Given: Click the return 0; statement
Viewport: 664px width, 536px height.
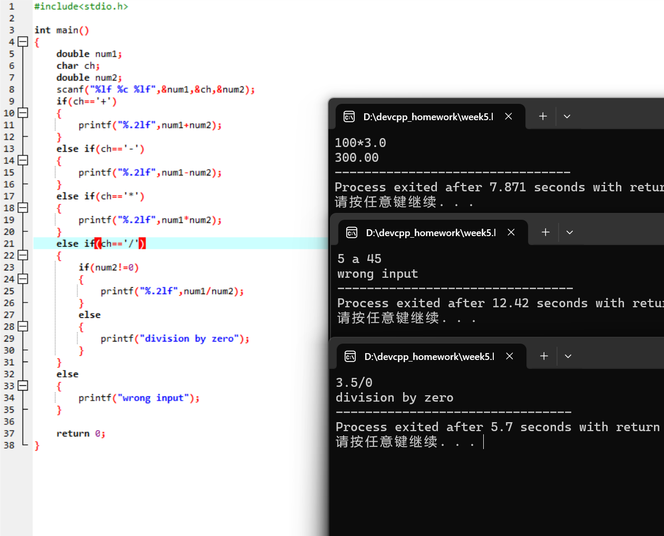Looking at the screenshot, I should coord(81,433).
